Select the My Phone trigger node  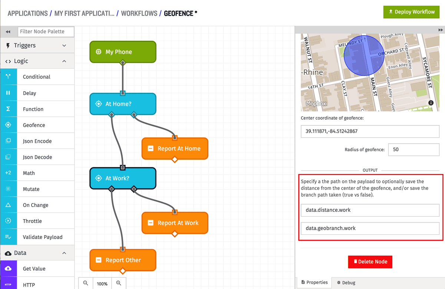point(123,52)
